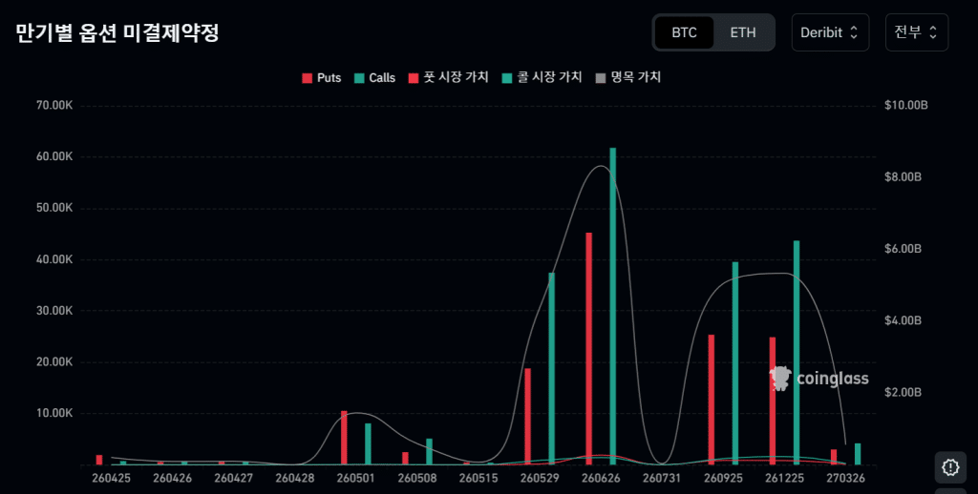Click the green Calls bar for 260925

pyautogui.click(x=735, y=363)
